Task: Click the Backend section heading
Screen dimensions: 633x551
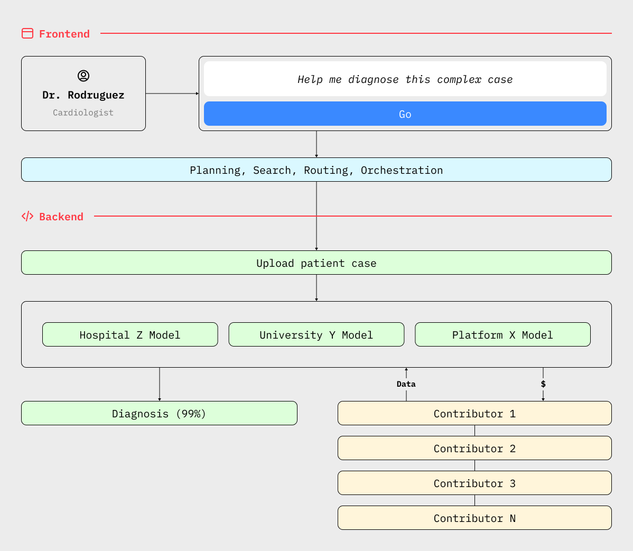Action: pyautogui.click(x=61, y=217)
